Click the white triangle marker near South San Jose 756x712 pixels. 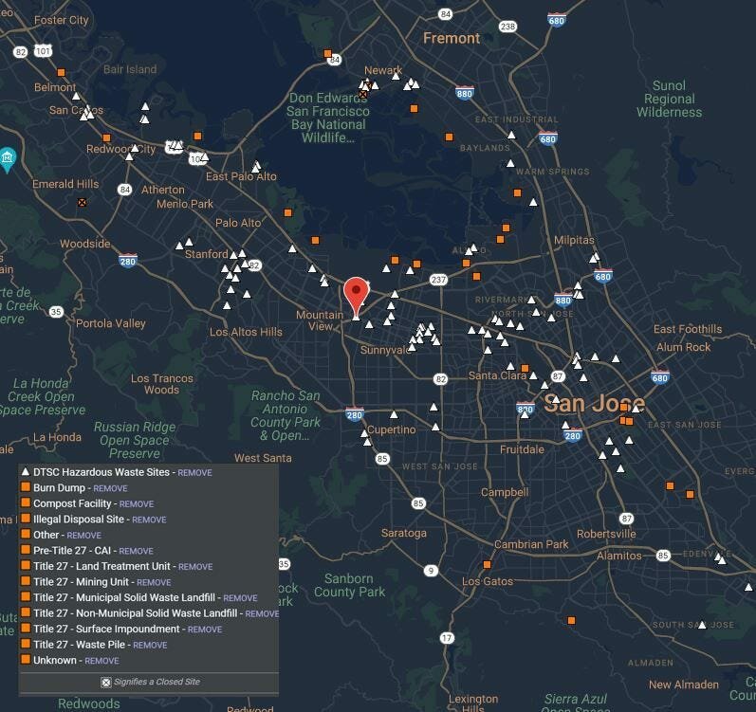point(702,625)
